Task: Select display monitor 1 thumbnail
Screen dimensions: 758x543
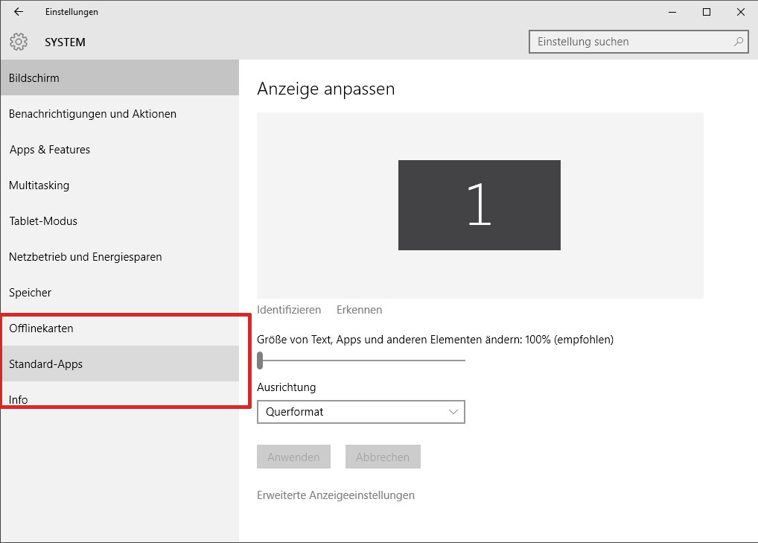Action: coord(479,205)
